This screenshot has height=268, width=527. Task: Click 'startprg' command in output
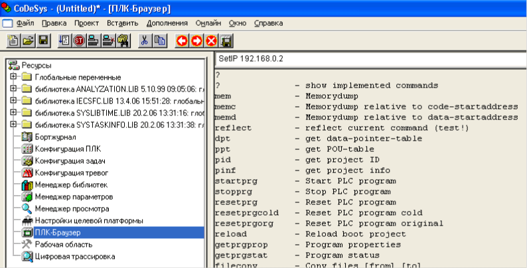click(x=236, y=181)
